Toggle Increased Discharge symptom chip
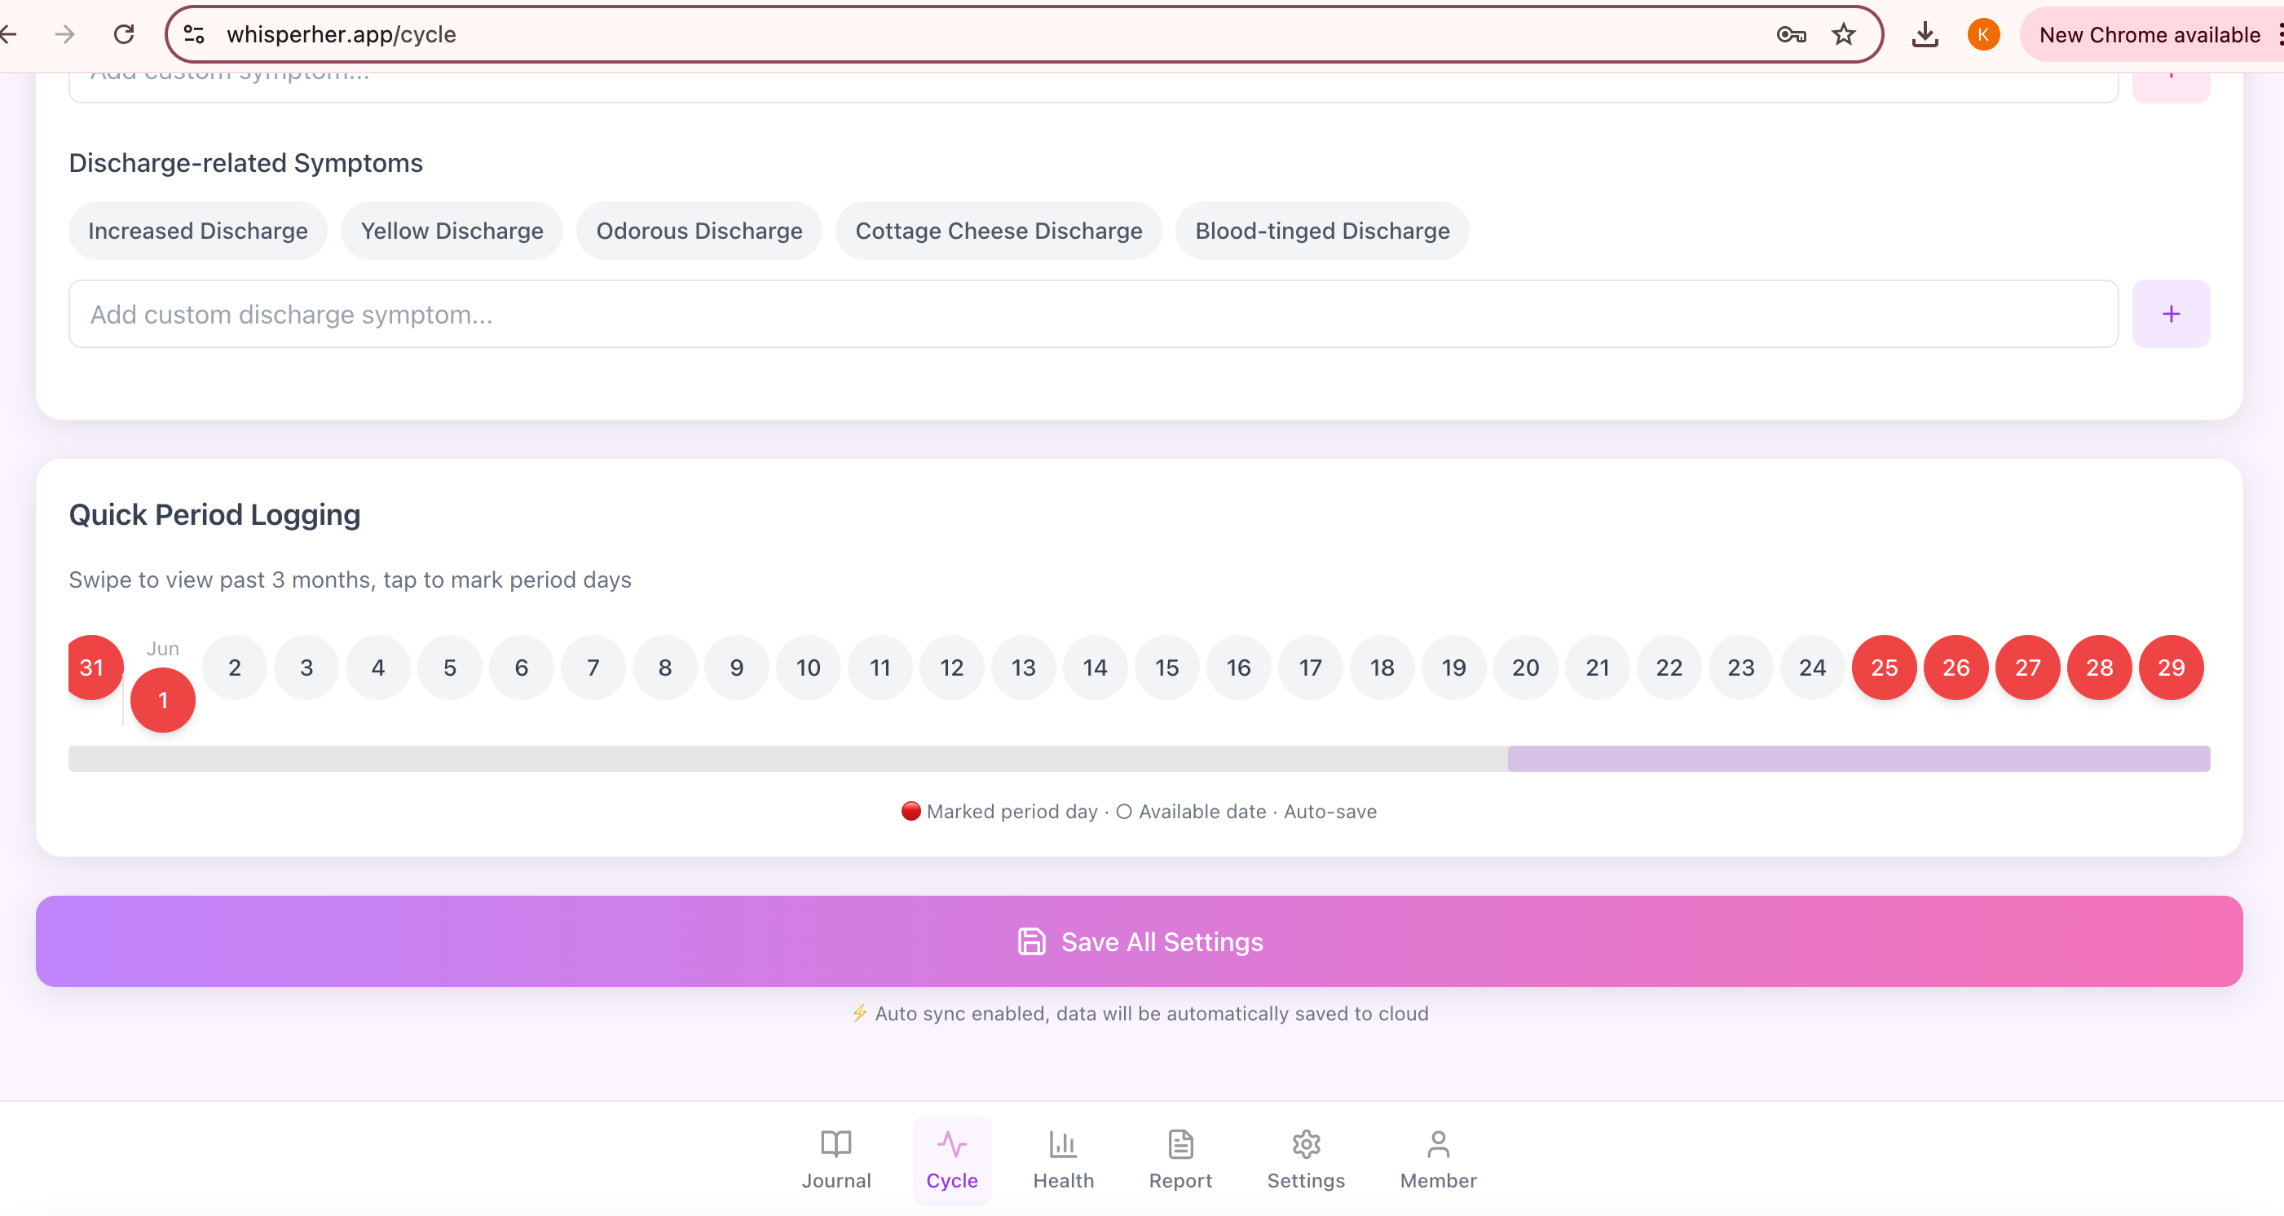 (198, 231)
